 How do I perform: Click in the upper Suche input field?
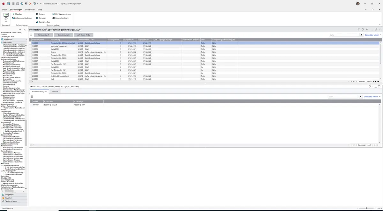coord(344,35)
